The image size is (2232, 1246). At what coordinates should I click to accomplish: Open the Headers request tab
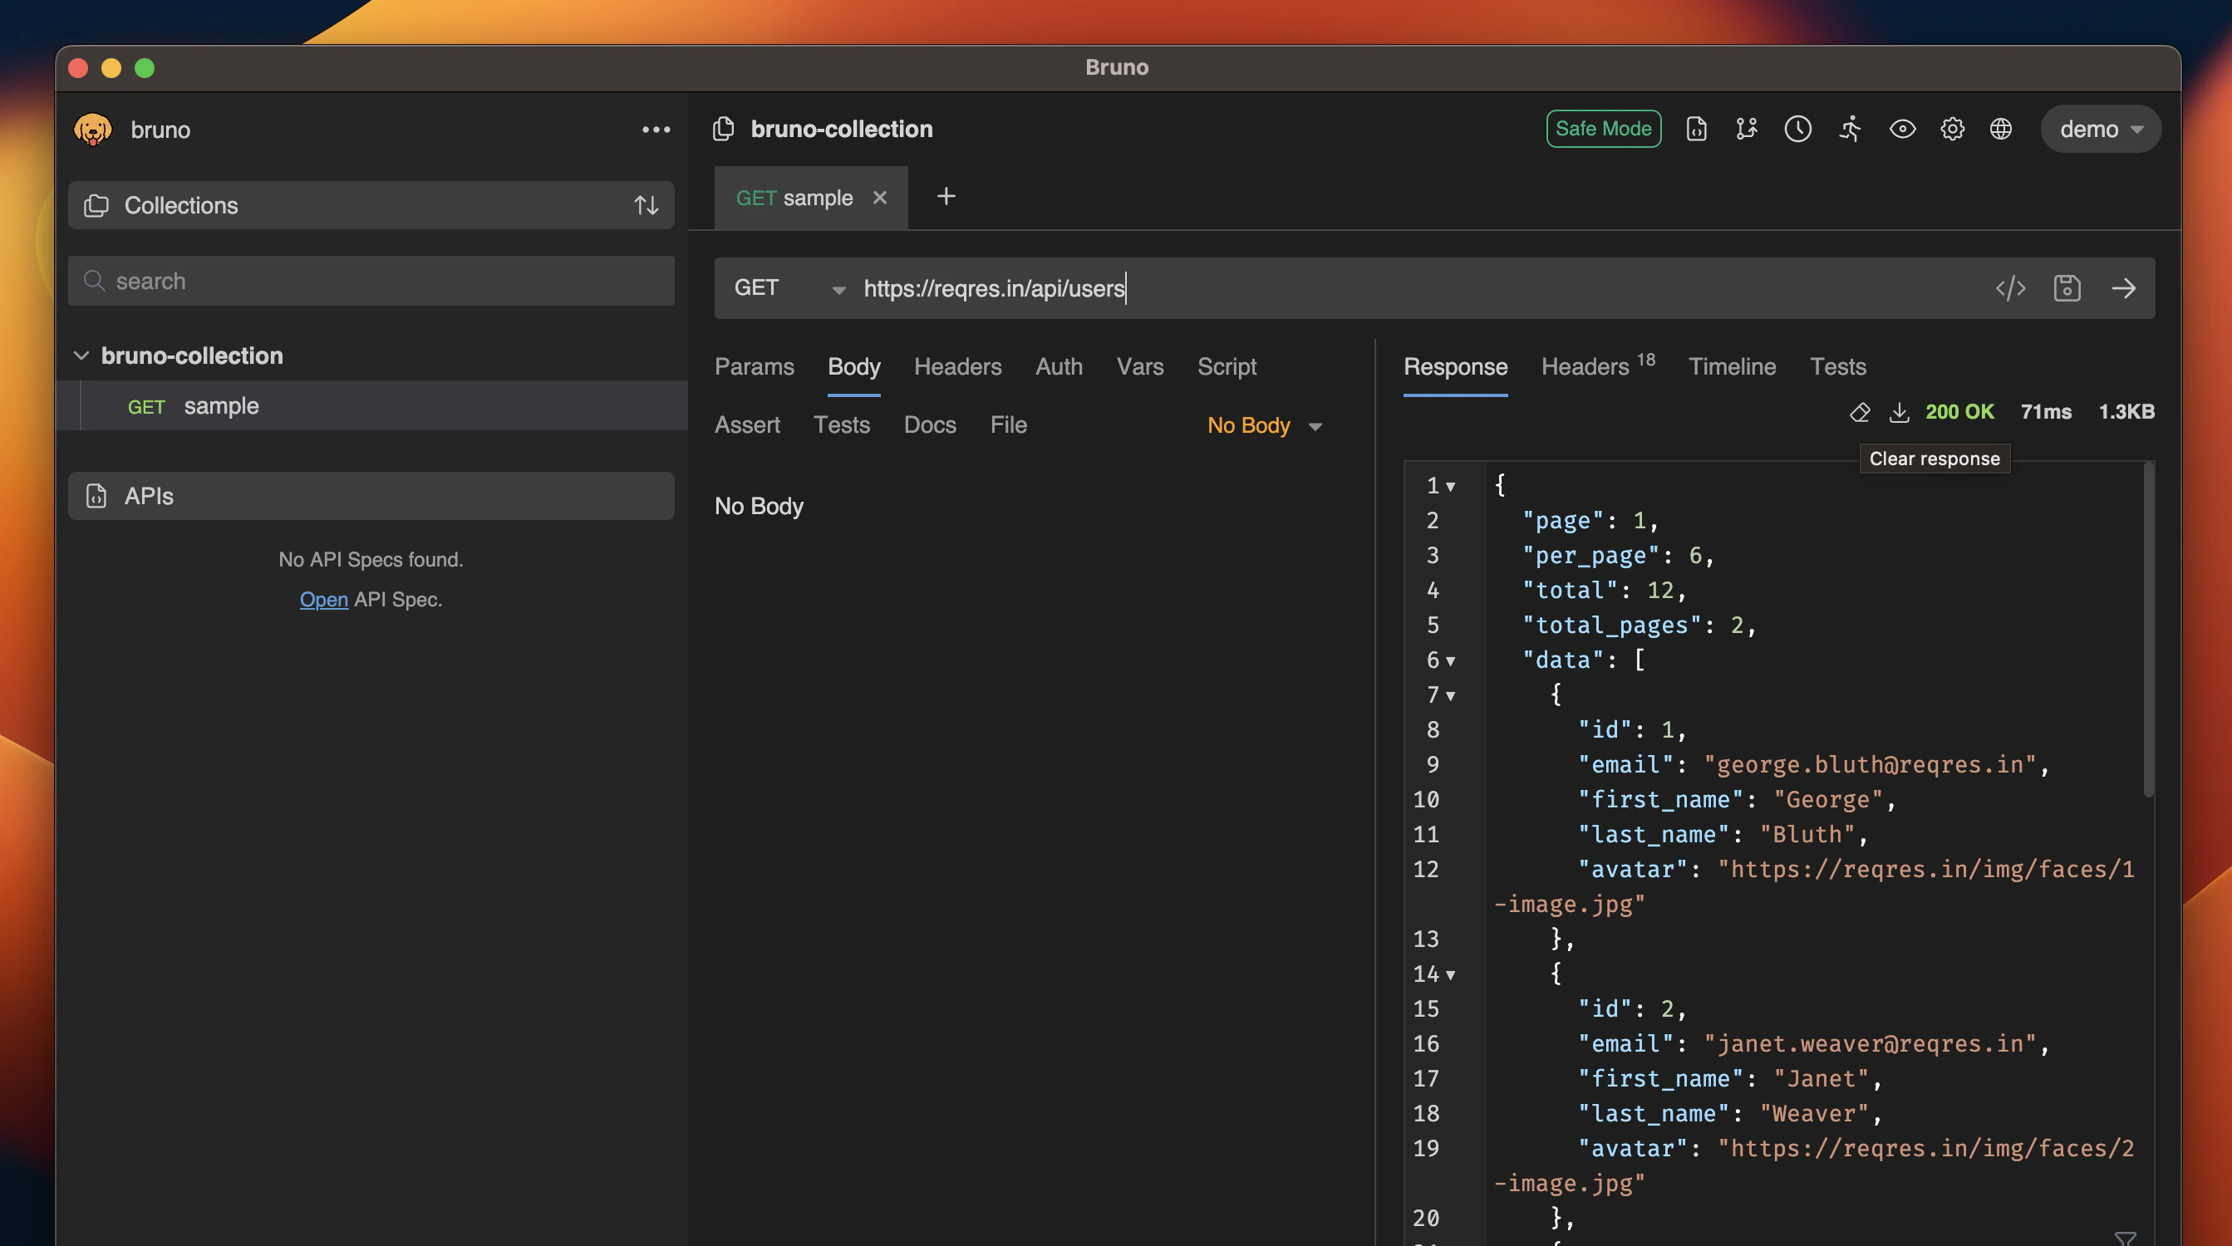(x=956, y=366)
